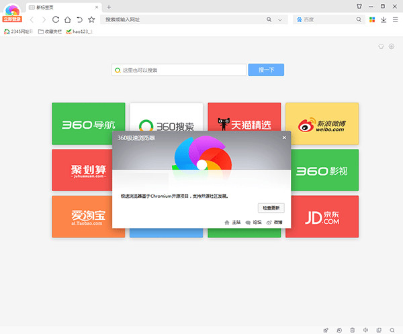The height and width of the screenshot is (334, 403).
Task: Open the weibo.com tile
Action: (x=322, y=124)
